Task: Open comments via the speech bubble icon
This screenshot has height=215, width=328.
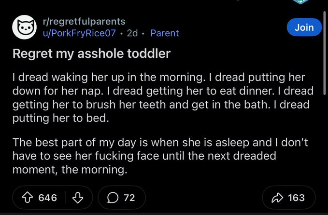Action: point(112,198)
